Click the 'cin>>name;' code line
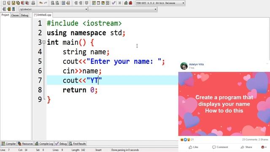This screenshot has height=152, width=270. click(82, 71)
